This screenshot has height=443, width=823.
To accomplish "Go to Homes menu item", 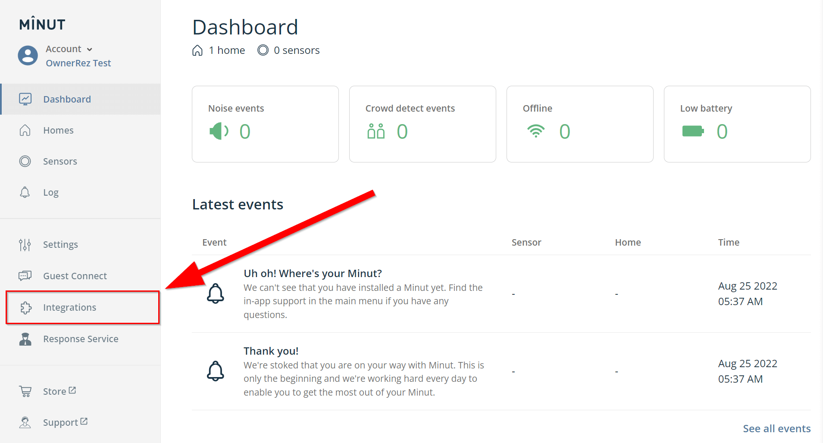I will tap(80, 130).
